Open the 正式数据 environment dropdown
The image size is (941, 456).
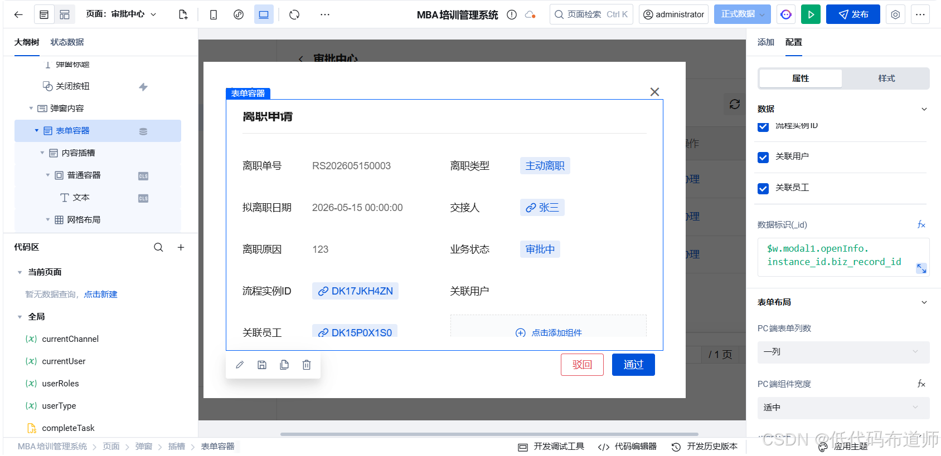pyautogui.click(x=742, y=14)
